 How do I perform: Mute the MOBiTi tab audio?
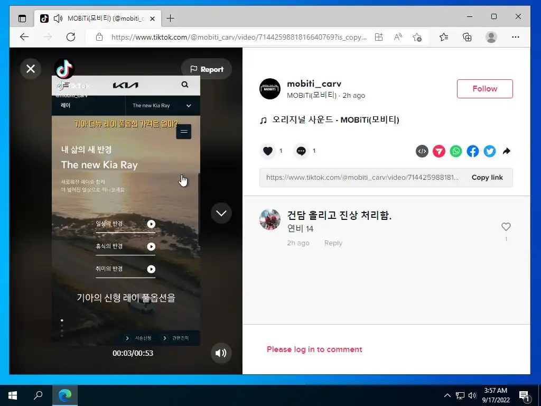coord(58,19)
